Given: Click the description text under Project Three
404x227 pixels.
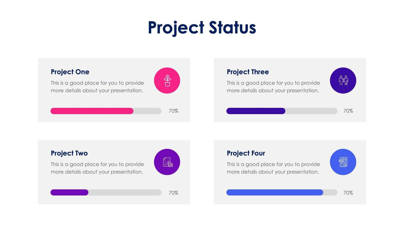Looking at the screenshot, I should pyautogui.click(x=273, y=87).
